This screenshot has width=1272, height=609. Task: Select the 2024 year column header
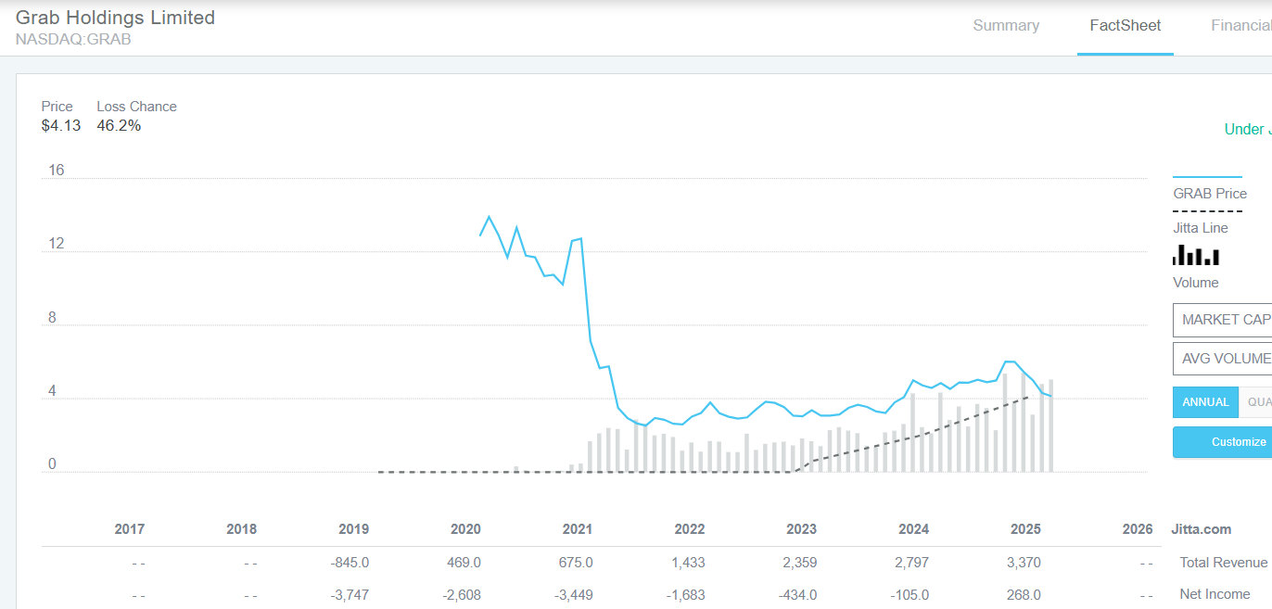[x=913, y=529]
